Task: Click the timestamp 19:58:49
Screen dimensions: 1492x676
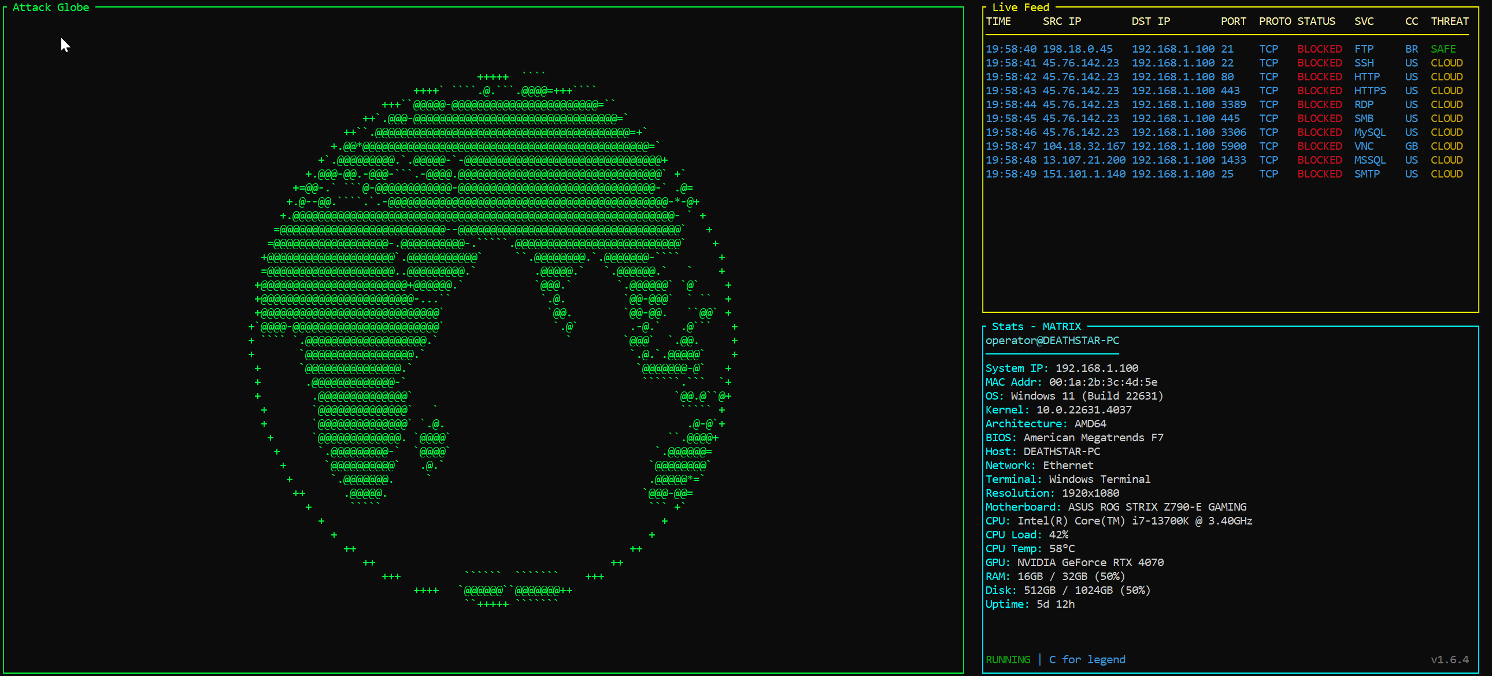Action: 1011,175
